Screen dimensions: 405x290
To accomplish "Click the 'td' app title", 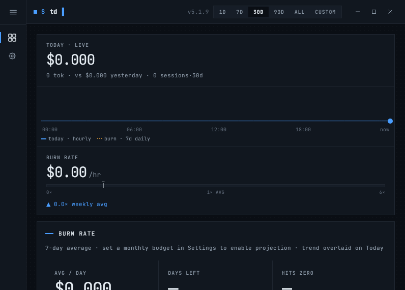I will tap(53, 12).
